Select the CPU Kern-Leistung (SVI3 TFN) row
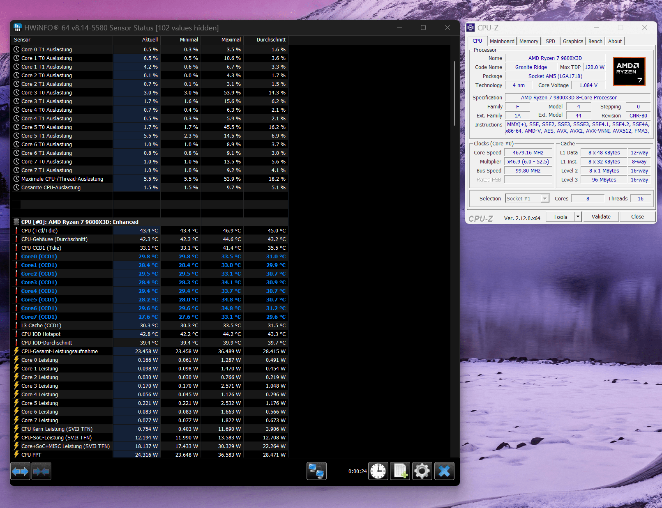 149,429
